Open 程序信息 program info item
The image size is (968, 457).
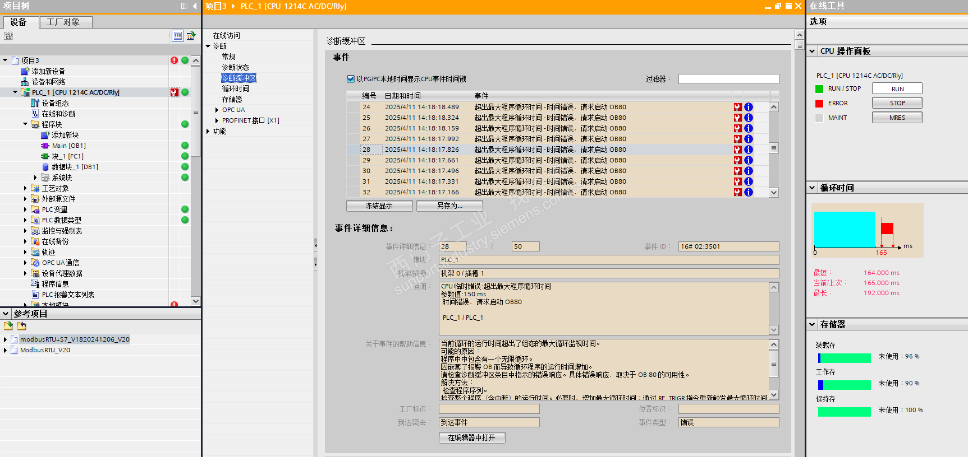[x=55, y=284]
